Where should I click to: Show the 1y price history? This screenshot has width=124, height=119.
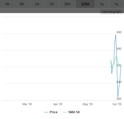point(102,4)
